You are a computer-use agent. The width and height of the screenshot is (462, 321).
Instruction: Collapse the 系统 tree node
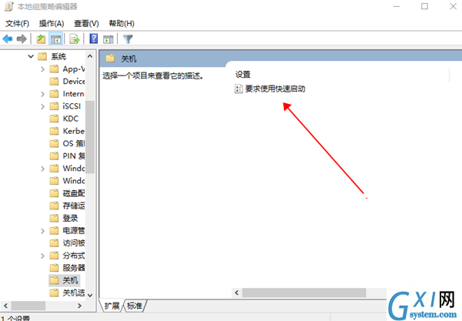pos(31,56)
